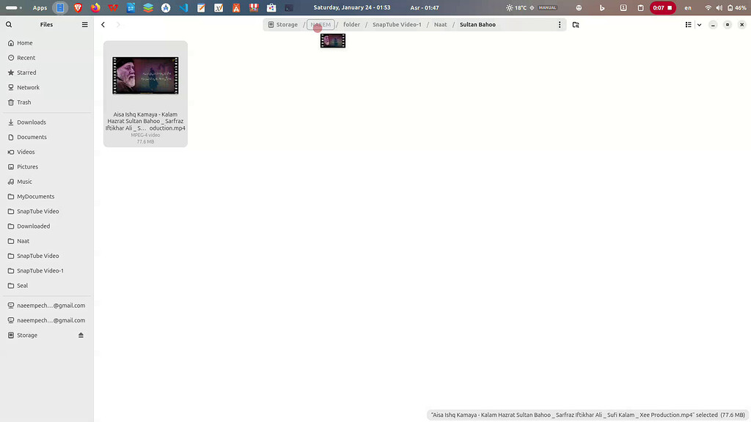This screenshot has height=422, width=751.
Task: Open the Apps menu in the top panel
Action: point(40,7)
